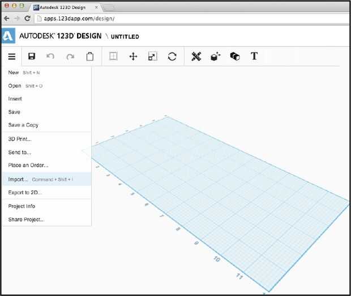351x296 pixels.
Task: Choose New from the menu
Action: tap(47, 73)
